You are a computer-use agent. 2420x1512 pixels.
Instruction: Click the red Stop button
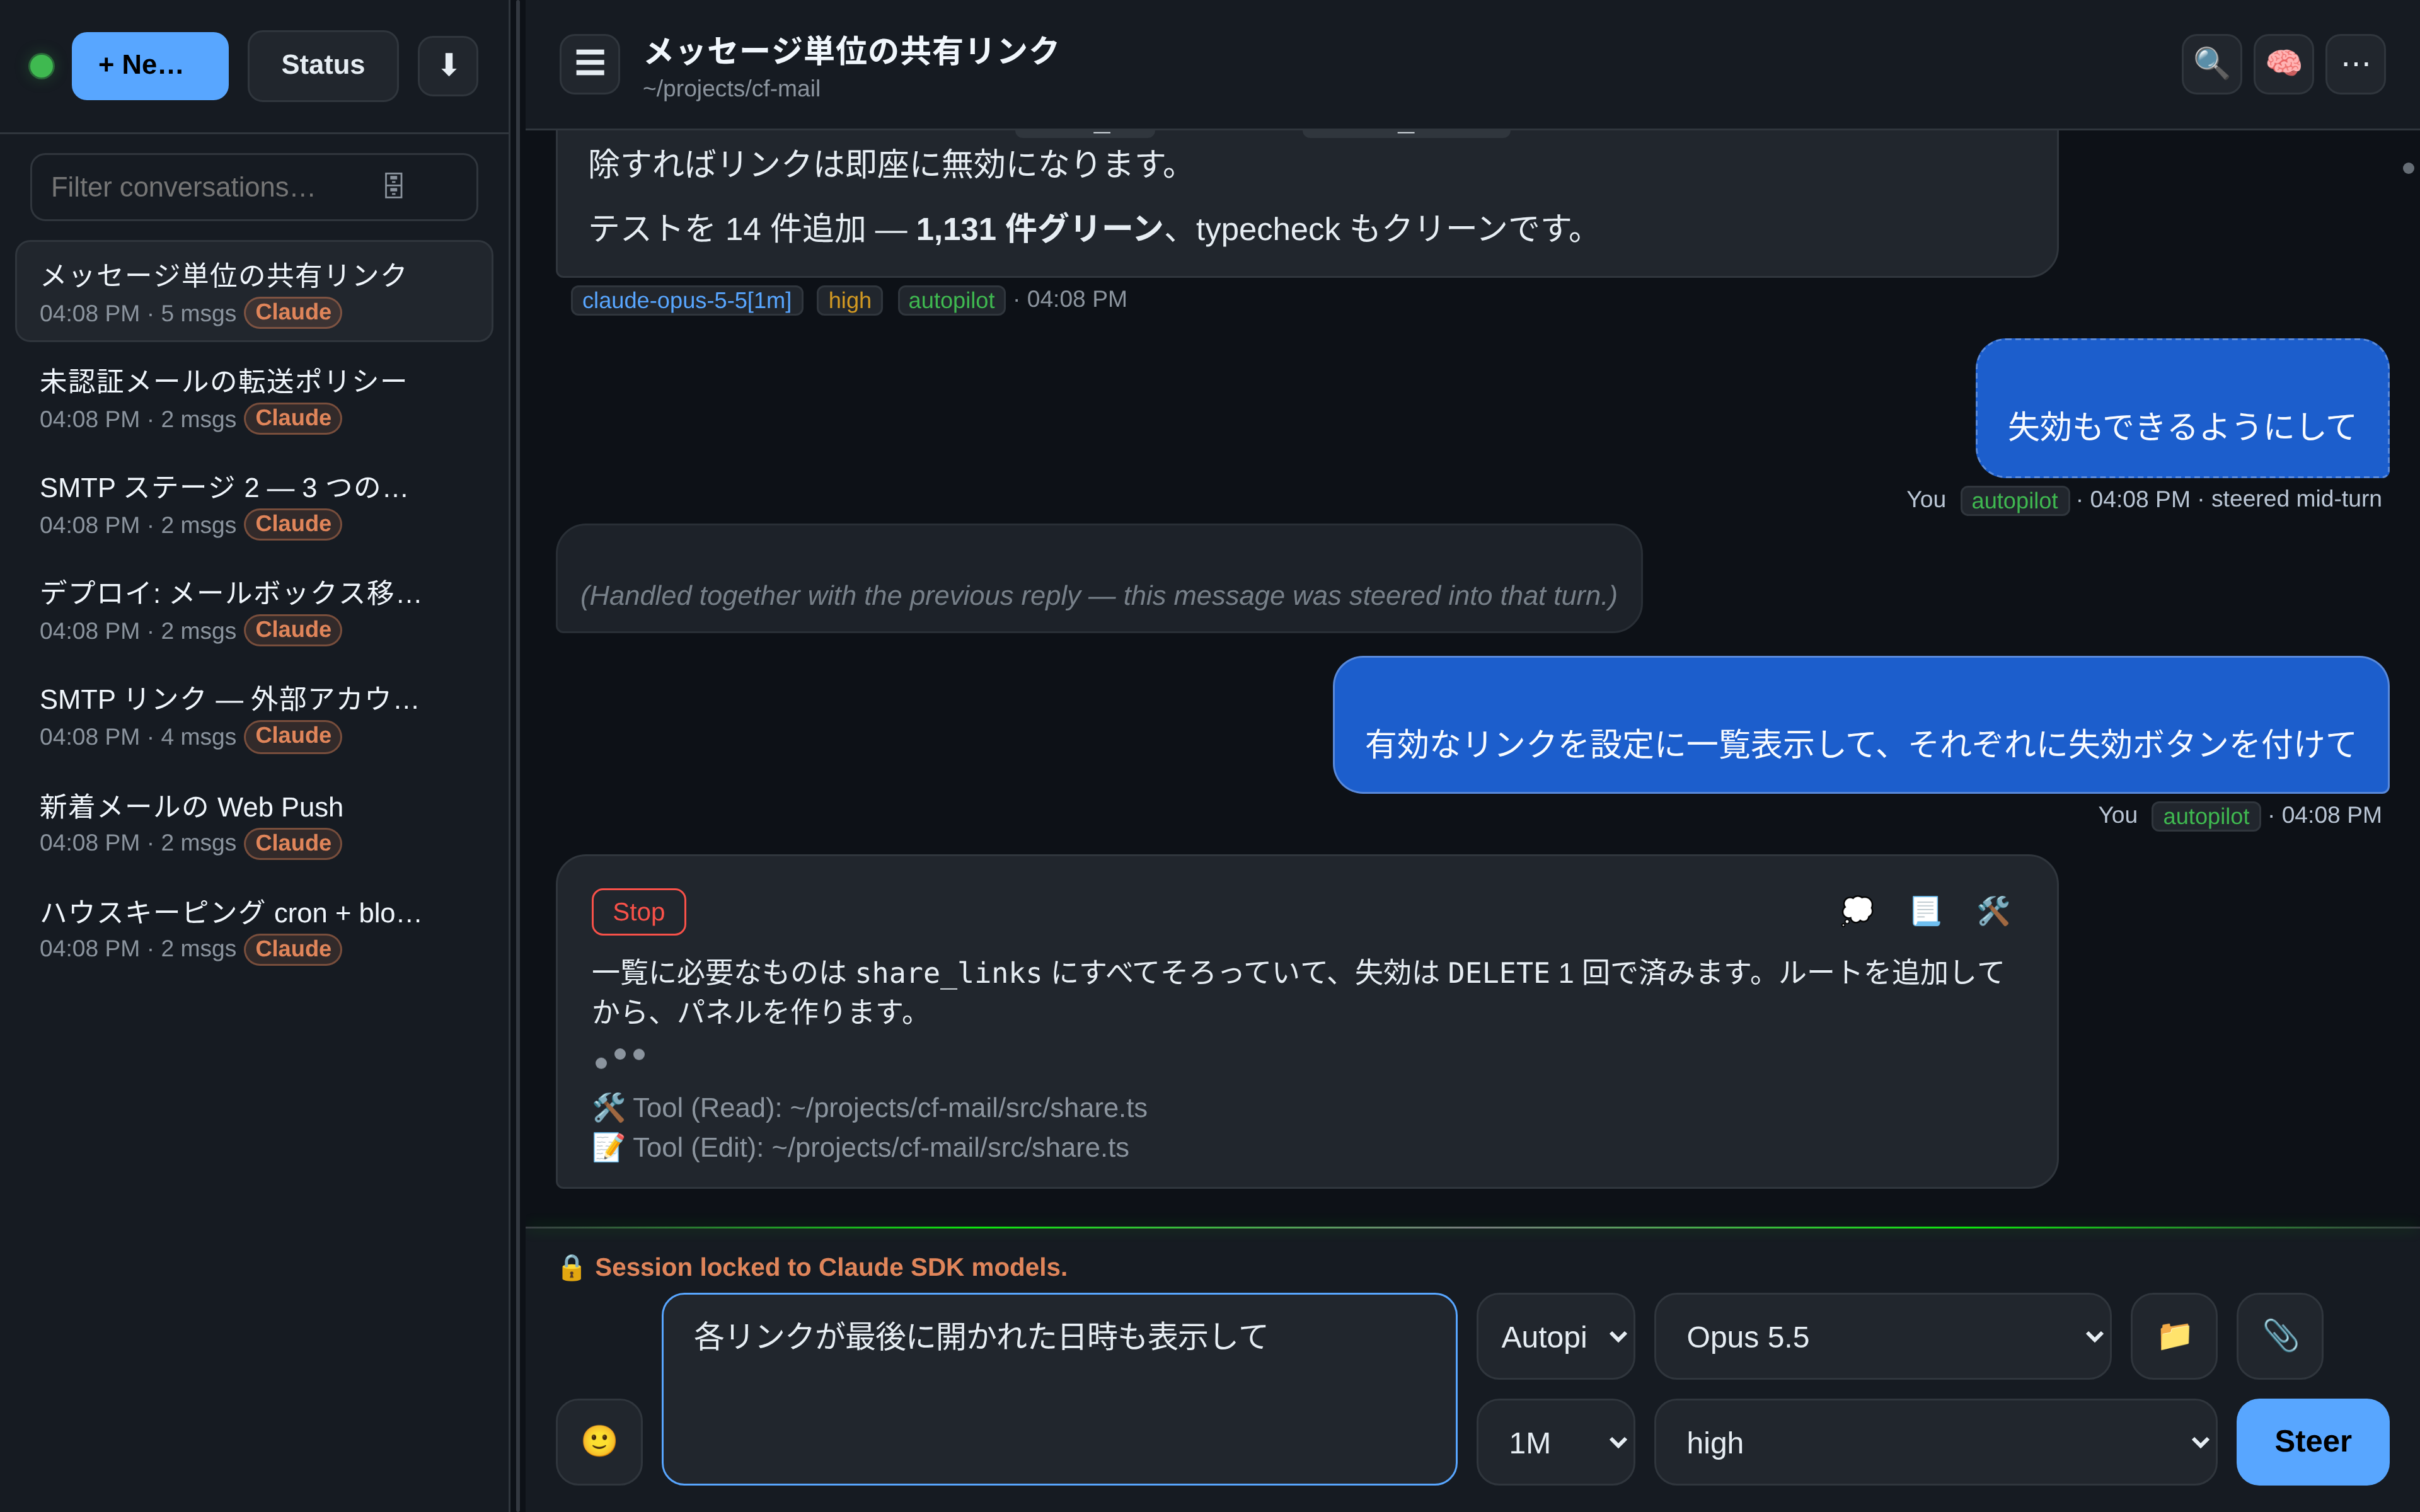pyautogui.click(x=638, y=912)
